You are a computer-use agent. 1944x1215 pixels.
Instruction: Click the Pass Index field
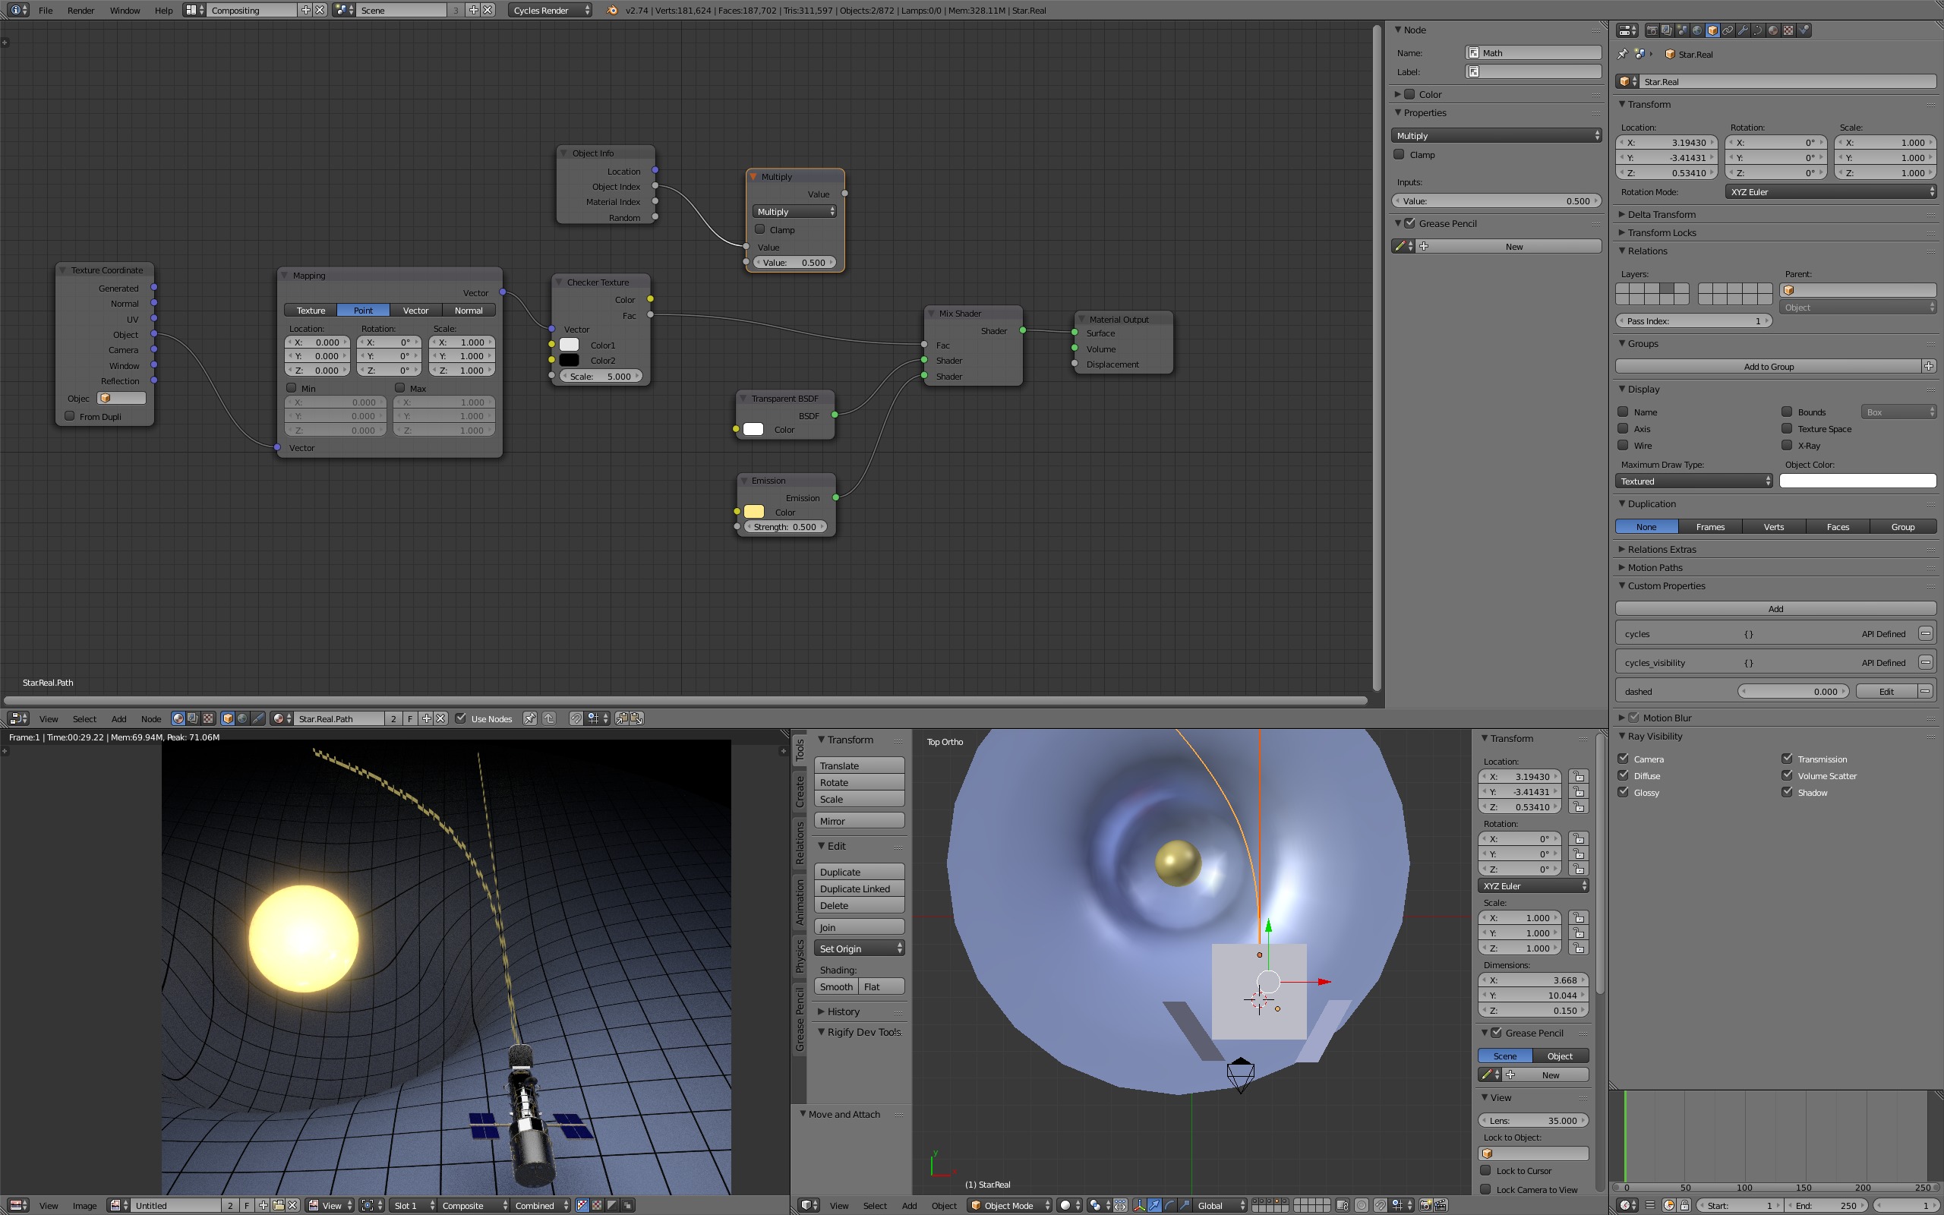click(1693, 320)
